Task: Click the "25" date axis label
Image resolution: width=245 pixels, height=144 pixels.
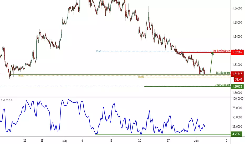Action: pos(42,141)
